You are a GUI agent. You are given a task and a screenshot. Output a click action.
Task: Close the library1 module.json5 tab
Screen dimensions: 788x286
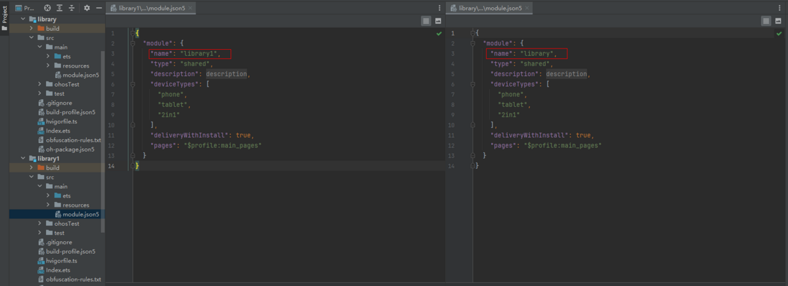(190, 8)
